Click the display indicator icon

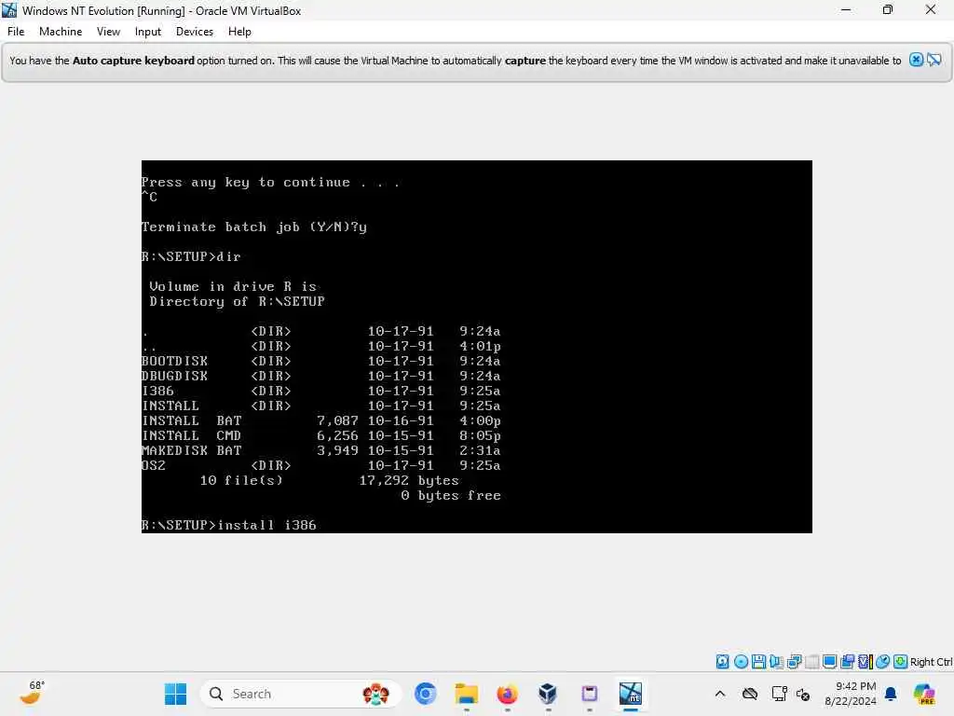829,661
